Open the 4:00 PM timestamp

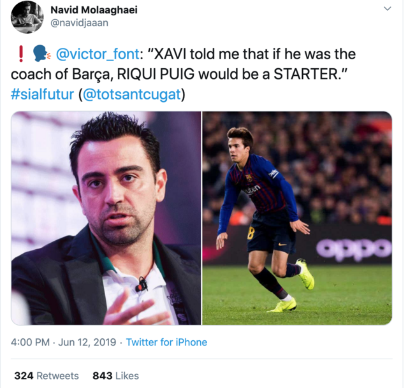30,342
